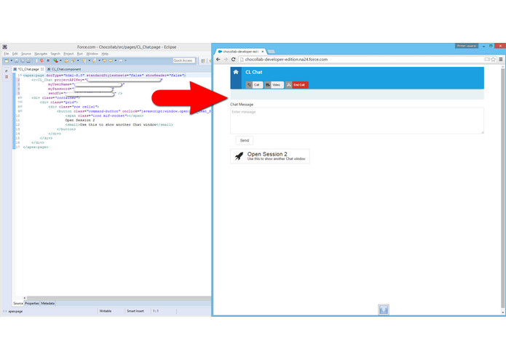Expand the dropdown next to the pencil icon
The width and height of the screenshot is (506, 359).
(78, 60)
